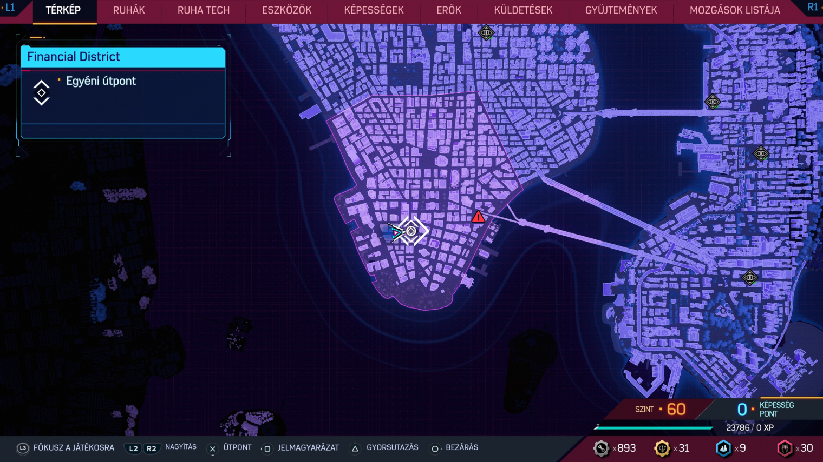This screenshot has width=823, height=462.
Task: Select the eye marker at the top of the map
Action: click(x=486, y=33)
